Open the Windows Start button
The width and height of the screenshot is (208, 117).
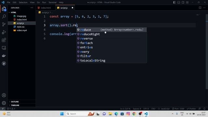62,114
